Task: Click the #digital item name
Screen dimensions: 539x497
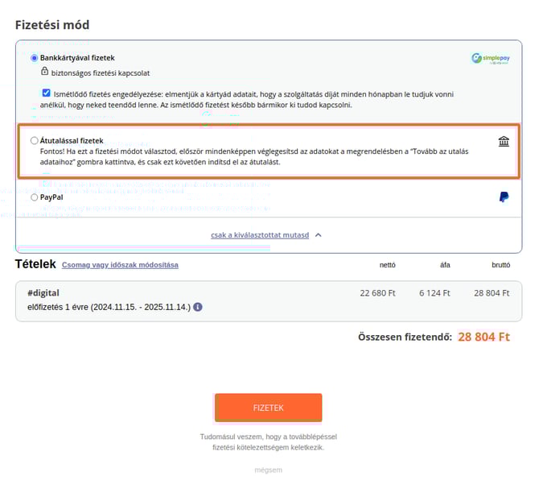Action: pyautogui.click(x=43, y=293)
